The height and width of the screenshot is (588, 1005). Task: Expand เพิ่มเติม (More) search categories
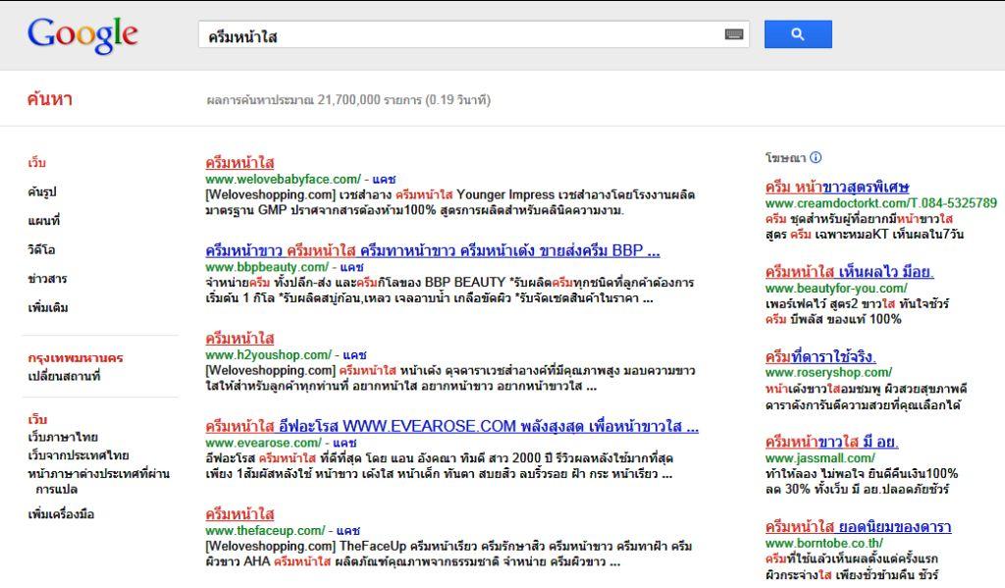(x=47, y=307)
